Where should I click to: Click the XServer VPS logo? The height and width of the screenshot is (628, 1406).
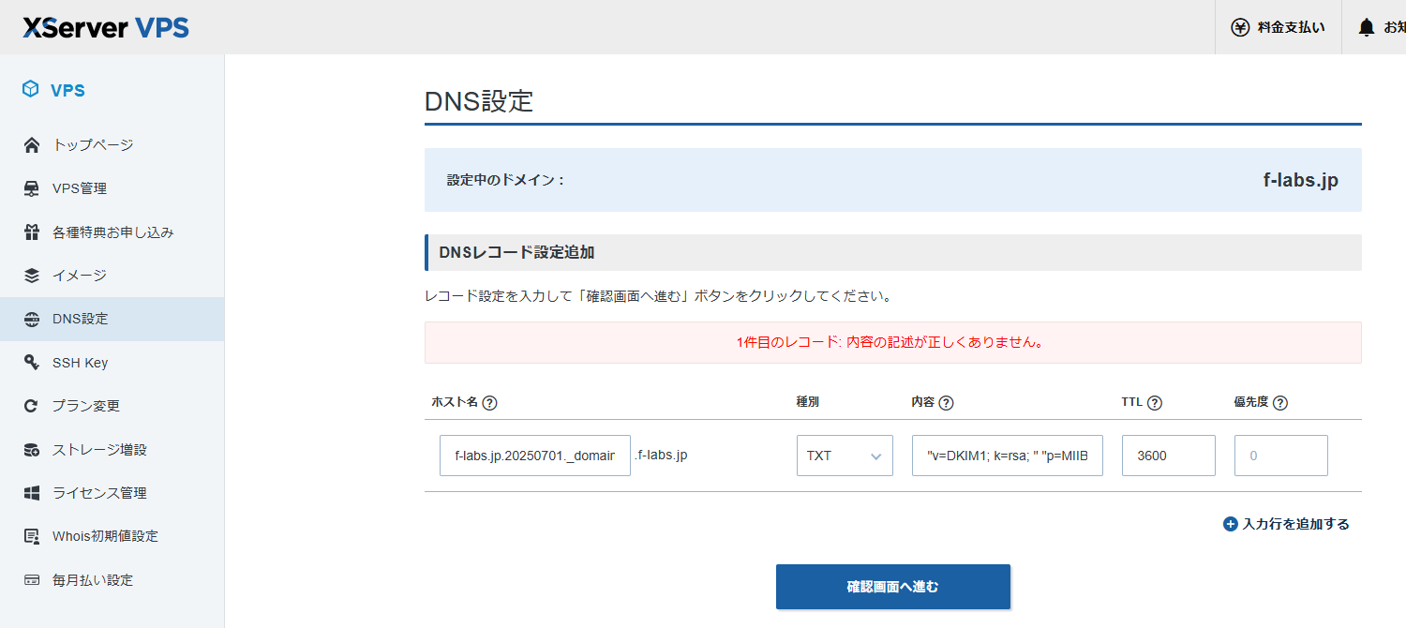[x=106, y=27]
